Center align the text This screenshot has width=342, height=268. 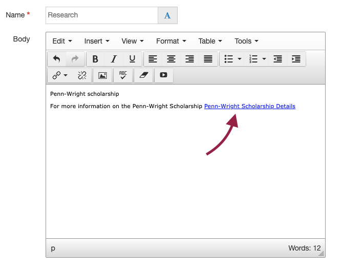(x=171, y=59)
